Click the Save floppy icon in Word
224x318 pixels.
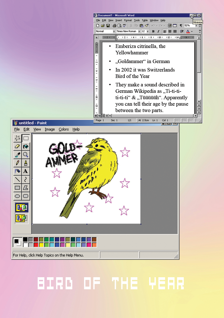(x=108, y=25)
